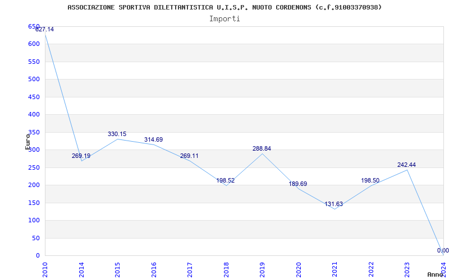Screen dimensions: 449x280
Task: Click the 2017 year axis label
Action: pyautogui.click(x=190, y=269)
